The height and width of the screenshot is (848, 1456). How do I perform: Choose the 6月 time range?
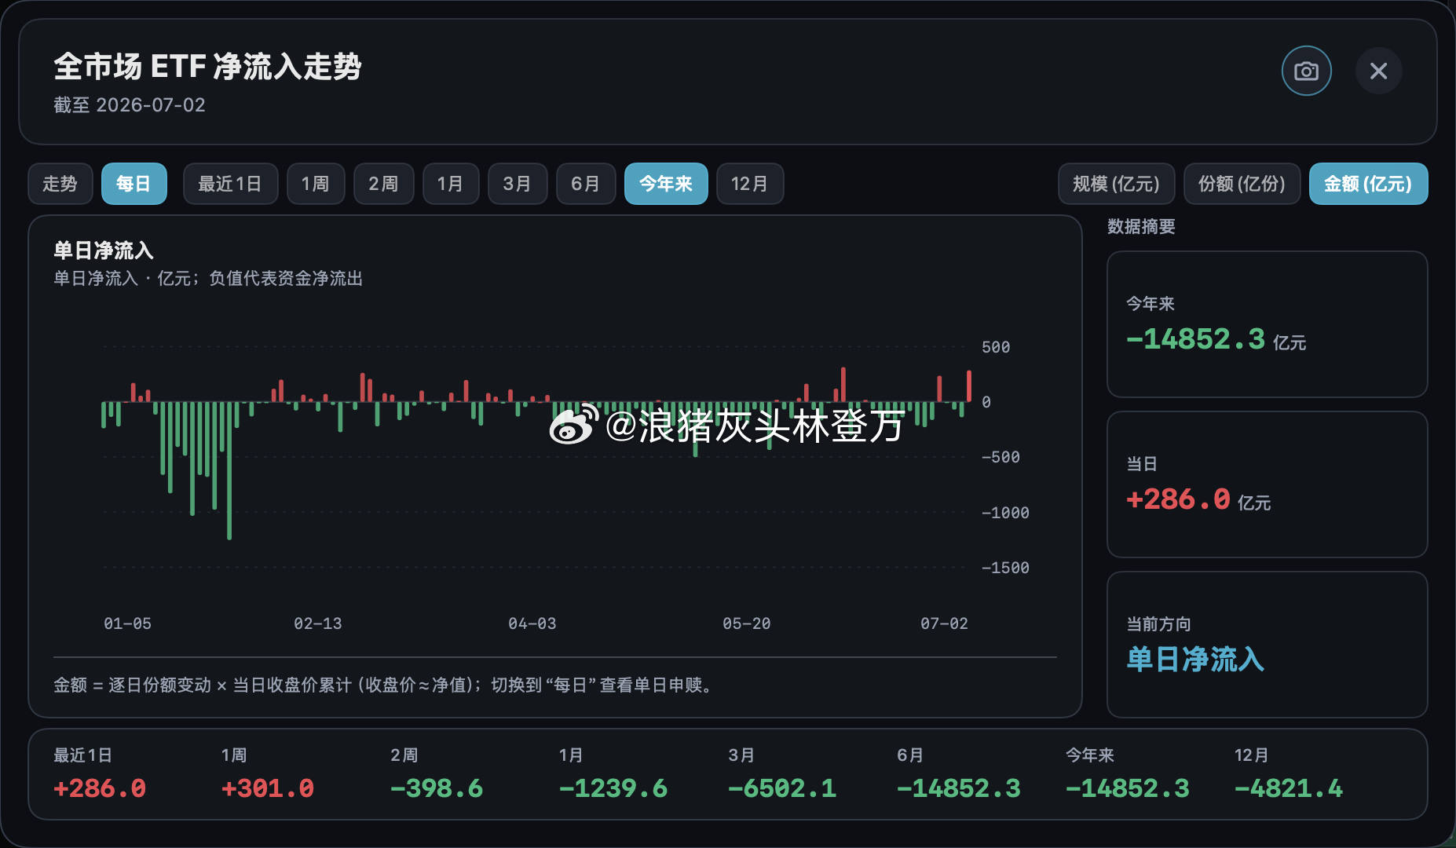point(586,184)
